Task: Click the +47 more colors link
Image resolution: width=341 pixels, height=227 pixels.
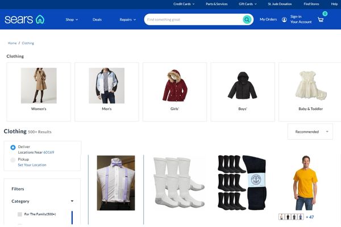Action: [310, 217]
